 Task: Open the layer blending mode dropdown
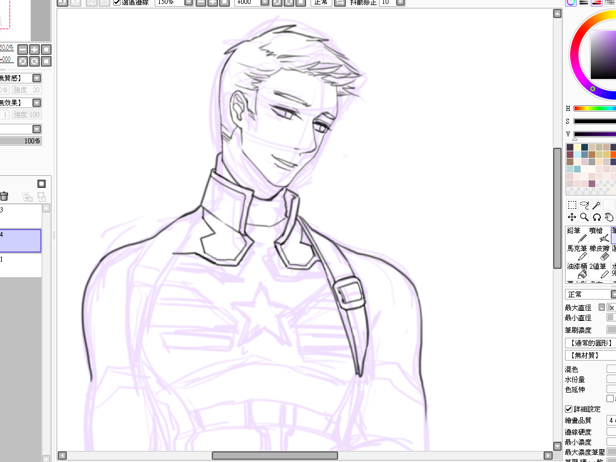point(36,129)
